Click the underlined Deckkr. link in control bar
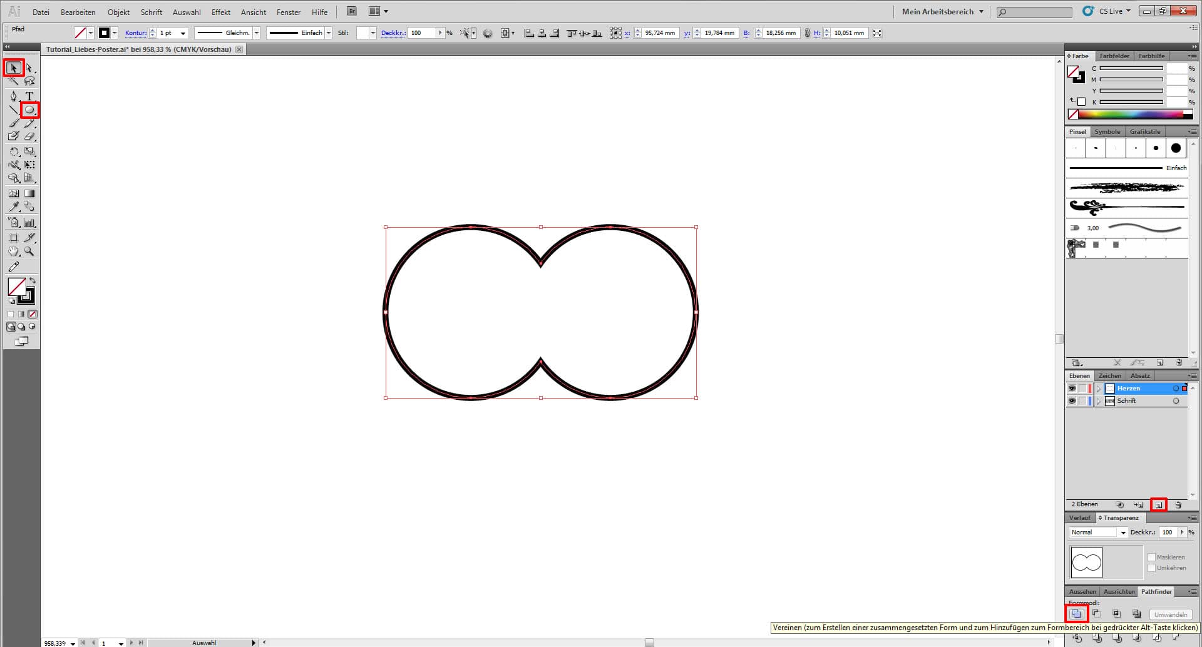The height and width of the screenshot is (647, 1202). [x=393, y=33]
